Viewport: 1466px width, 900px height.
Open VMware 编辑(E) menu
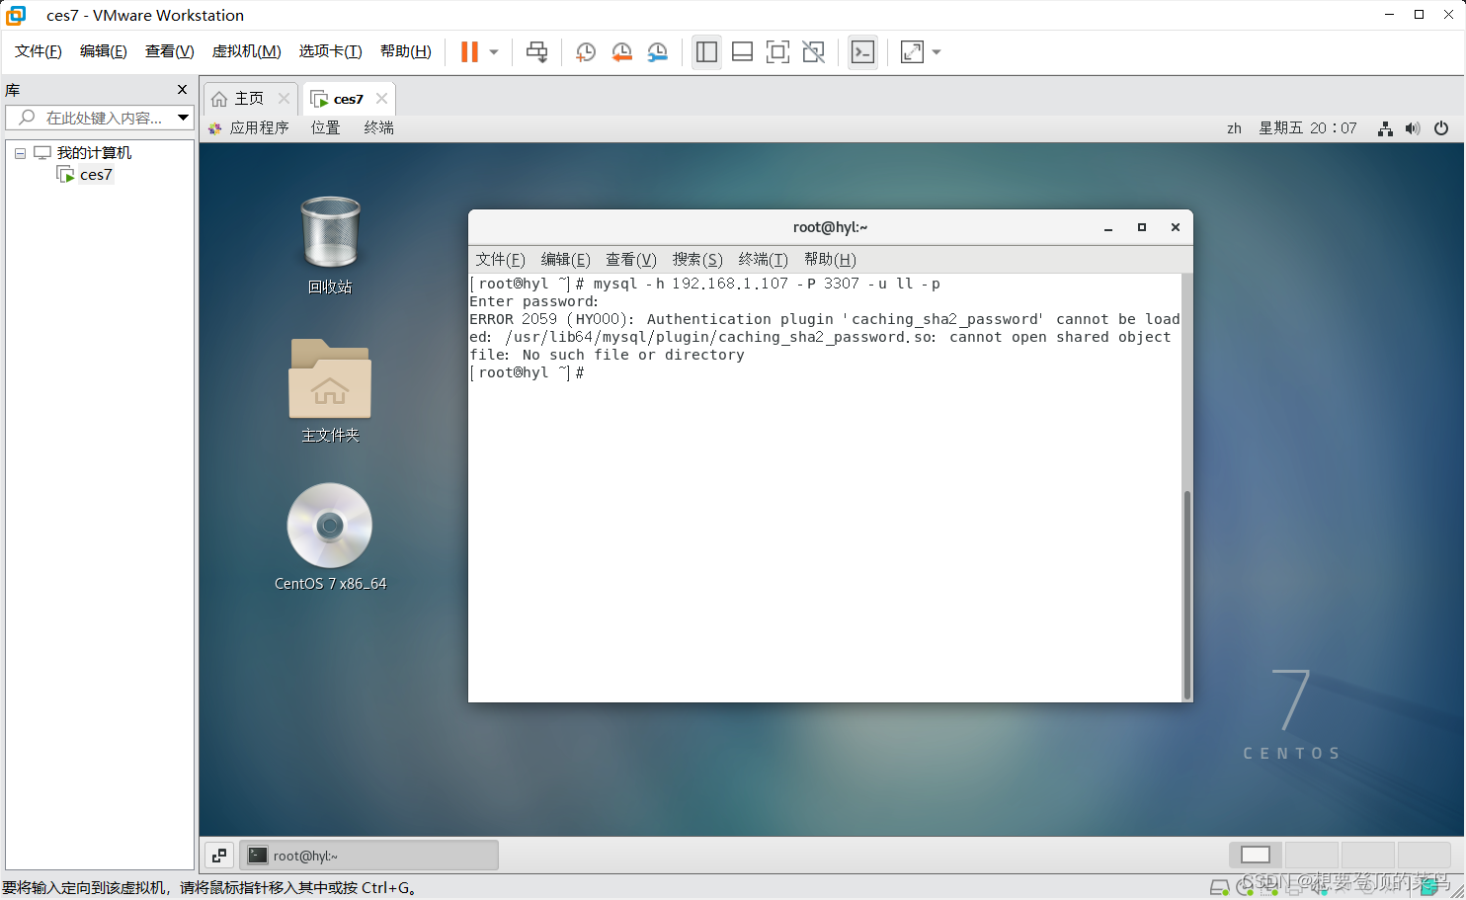[104, 51]
